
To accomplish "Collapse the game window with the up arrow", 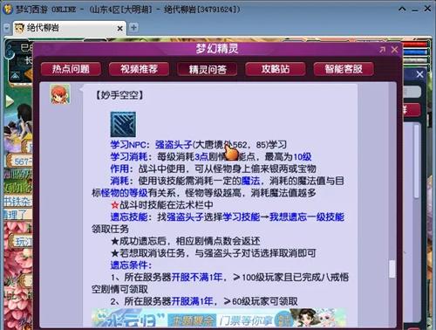I will pyautogui.click(x=402, y=9).
